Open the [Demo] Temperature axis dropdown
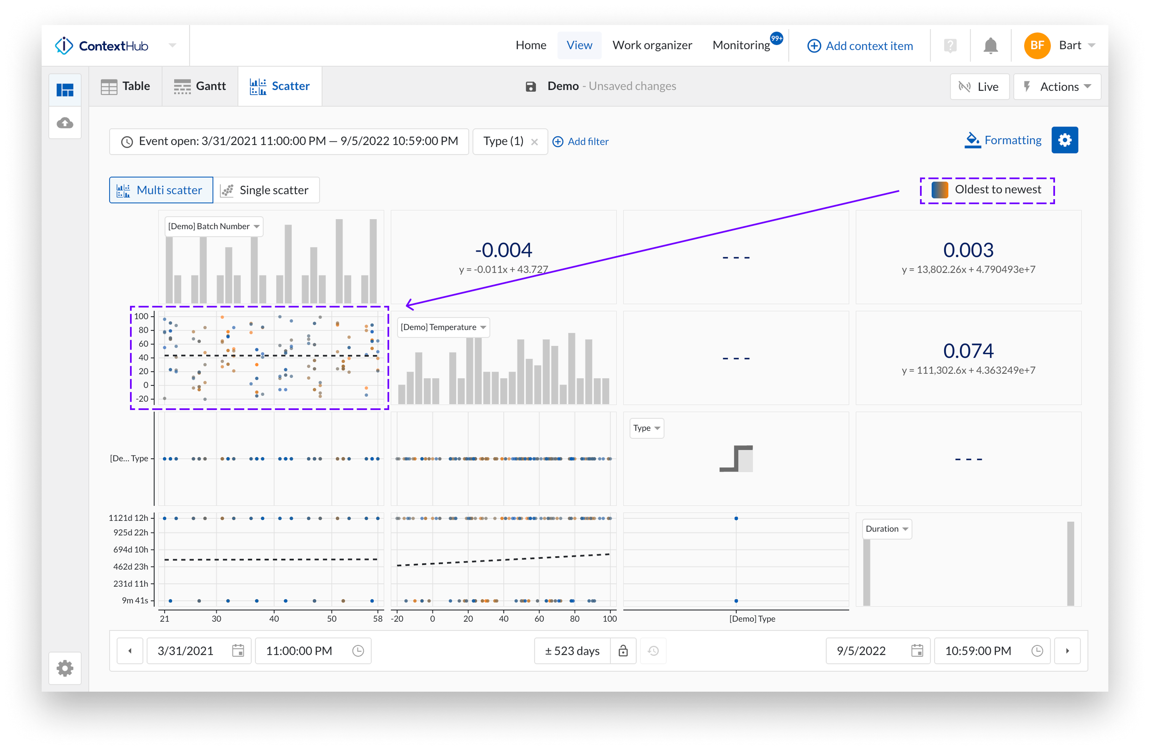 [442, 327]
